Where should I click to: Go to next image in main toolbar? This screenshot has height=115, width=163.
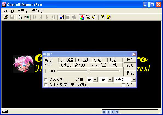(x=47, y=17)
